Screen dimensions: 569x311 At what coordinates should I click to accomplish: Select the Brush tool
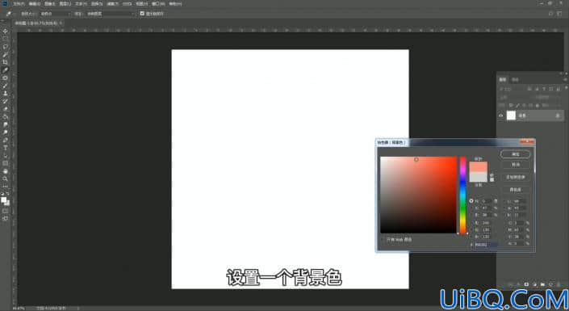(5, 86)
